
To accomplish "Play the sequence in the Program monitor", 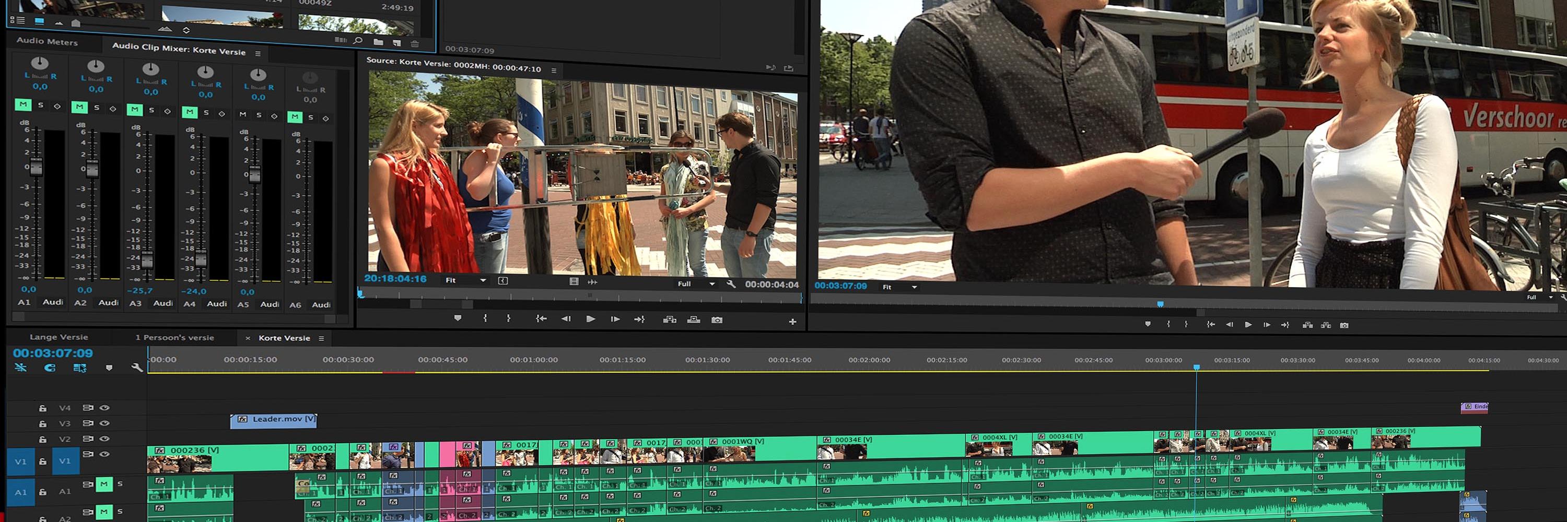I will click(1248, 325).
